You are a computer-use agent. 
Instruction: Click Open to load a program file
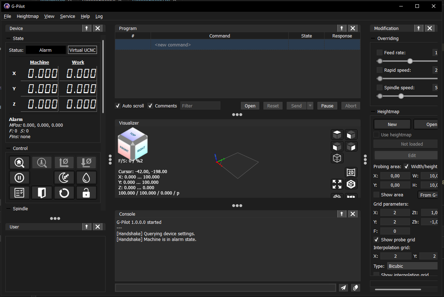[250, 106]
